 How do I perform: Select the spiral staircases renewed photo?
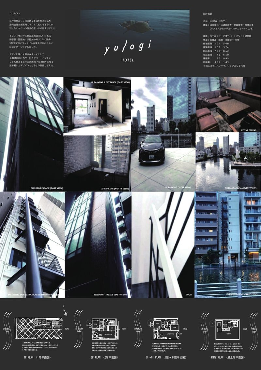pyautogui.click(x=32, y=245)
